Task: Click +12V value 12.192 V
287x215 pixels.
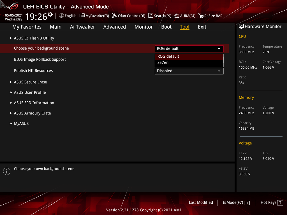Action: point(245,159)
